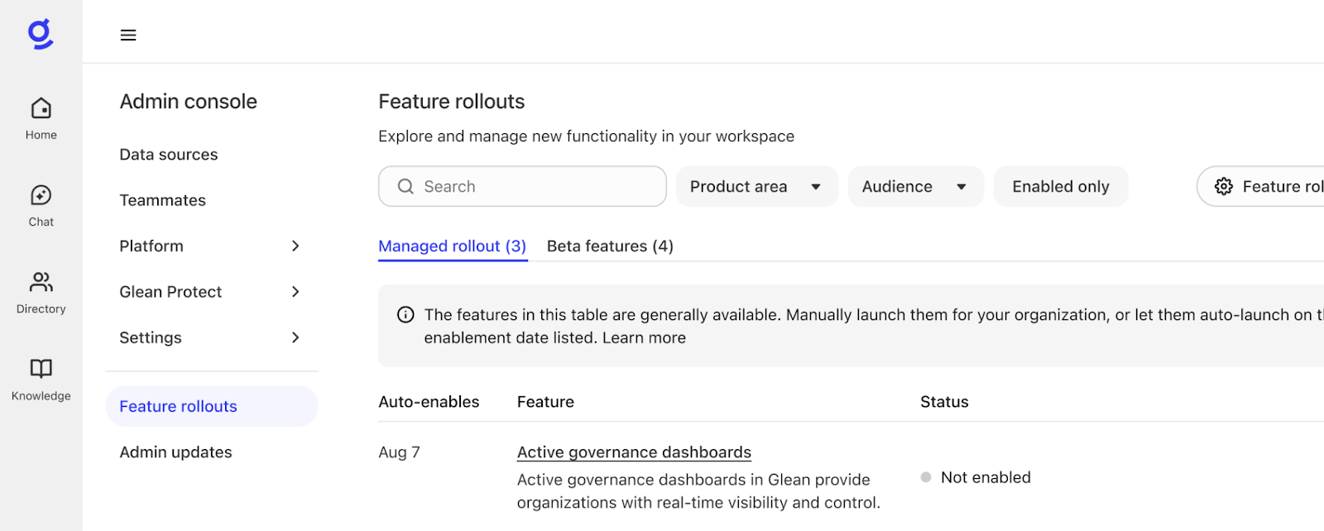Toggle the Enabled only filter

pyautogui.click(x=1060, y=187)
